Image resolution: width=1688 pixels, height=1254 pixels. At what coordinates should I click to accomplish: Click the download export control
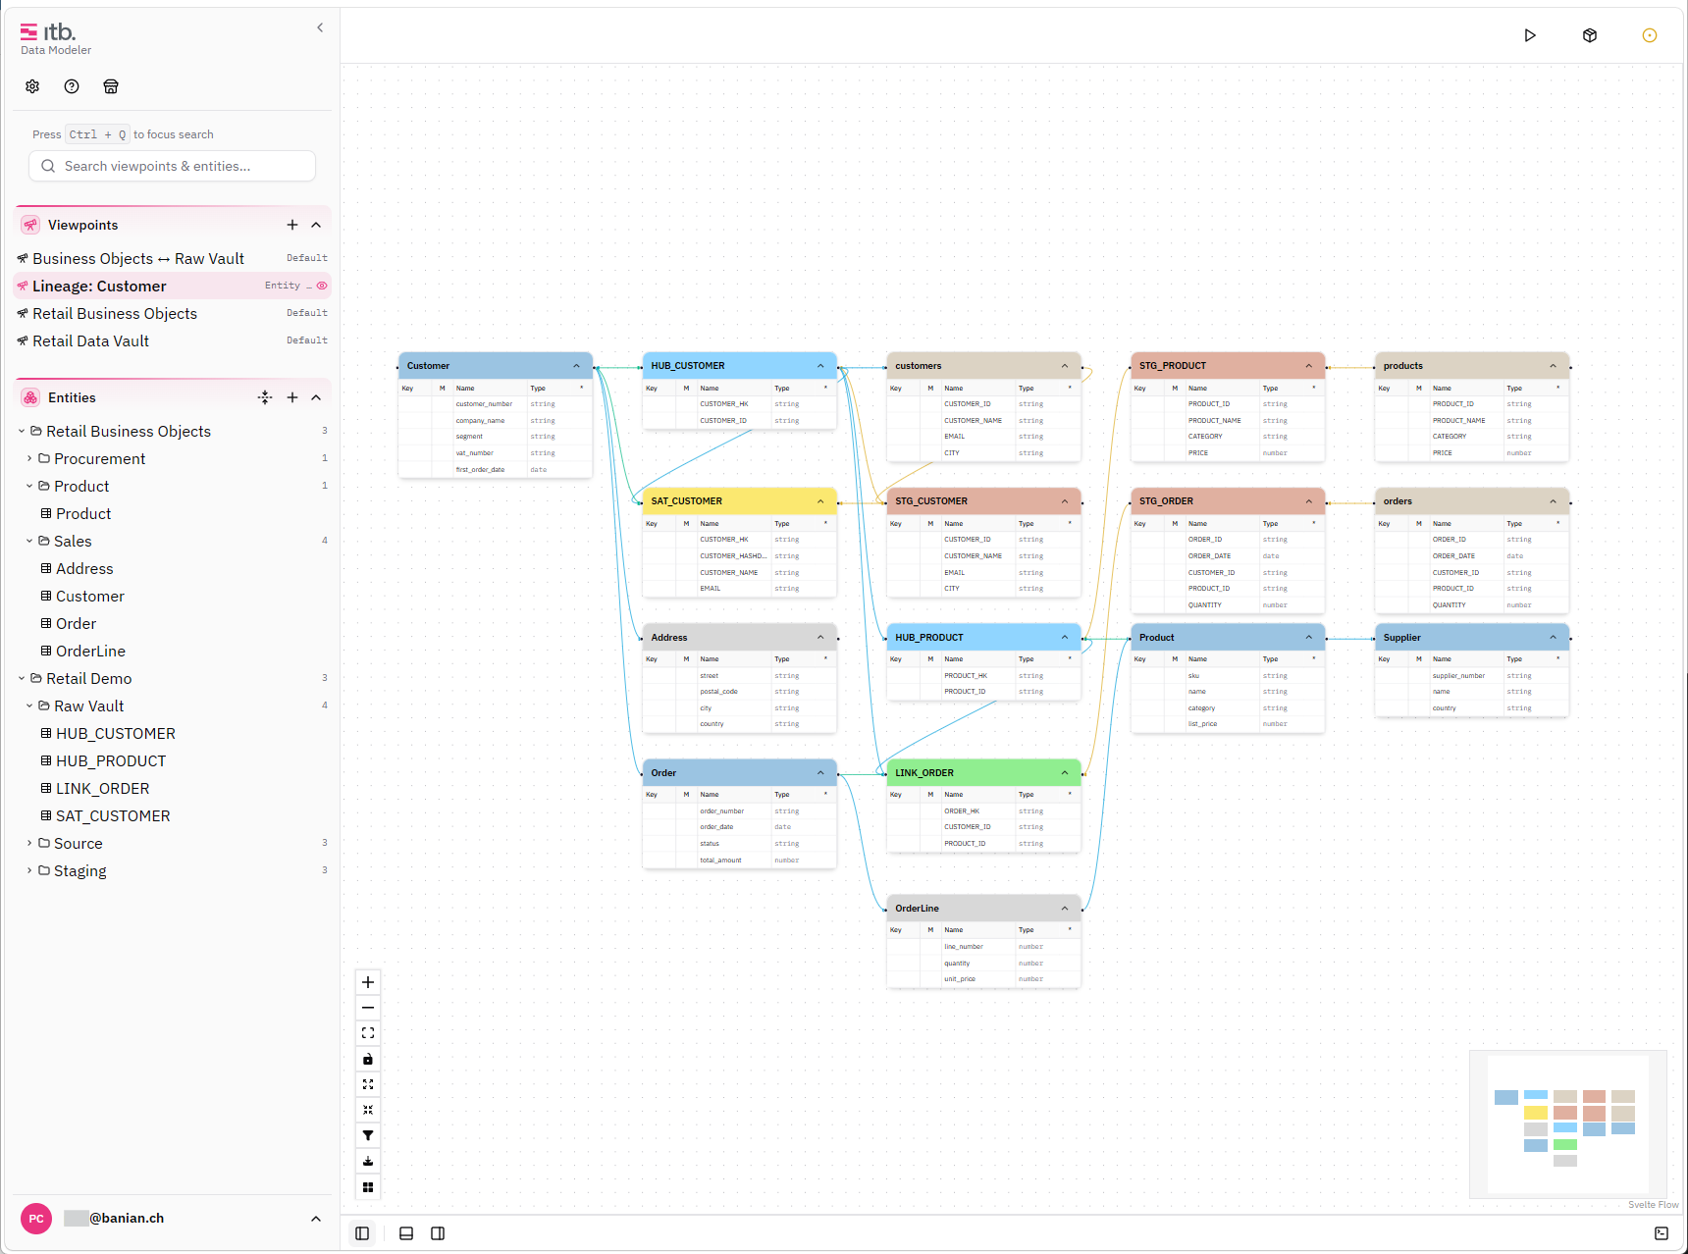coord(368,1161)
